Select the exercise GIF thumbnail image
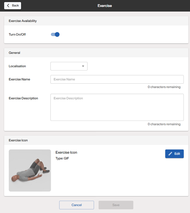The height and width of the screenshot is (213, 190). click(x=30, y=170)
